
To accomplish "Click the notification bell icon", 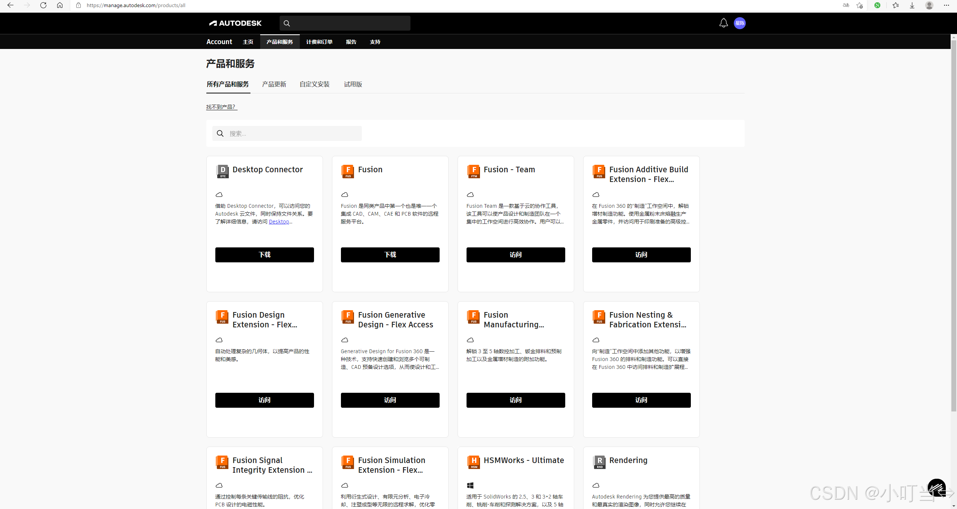I will coord(723,23).
